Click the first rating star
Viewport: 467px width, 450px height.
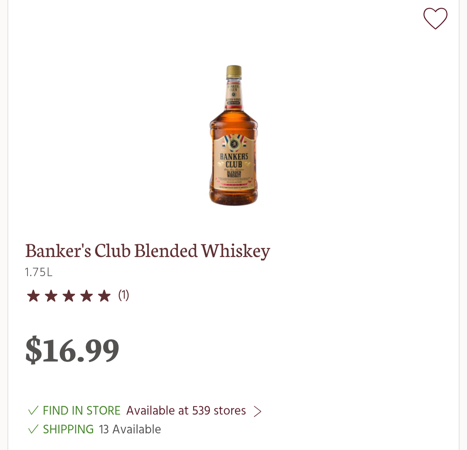point(33,296)
